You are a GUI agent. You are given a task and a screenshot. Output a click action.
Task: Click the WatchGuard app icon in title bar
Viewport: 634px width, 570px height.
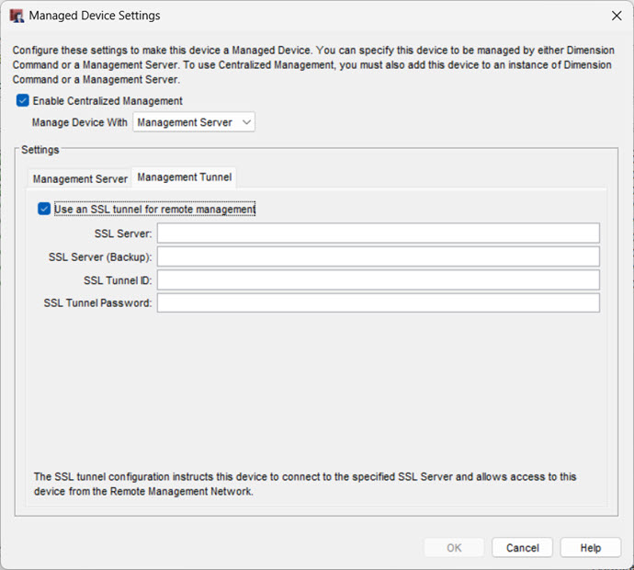point(17,16)
